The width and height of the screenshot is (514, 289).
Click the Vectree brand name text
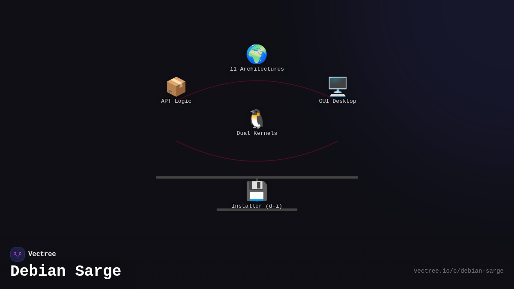tap(42, 254)
